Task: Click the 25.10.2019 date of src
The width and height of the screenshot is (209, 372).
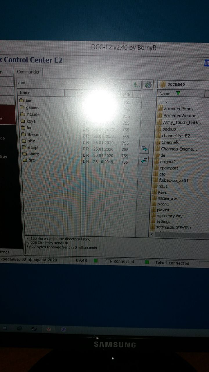Action: (105, 162)
